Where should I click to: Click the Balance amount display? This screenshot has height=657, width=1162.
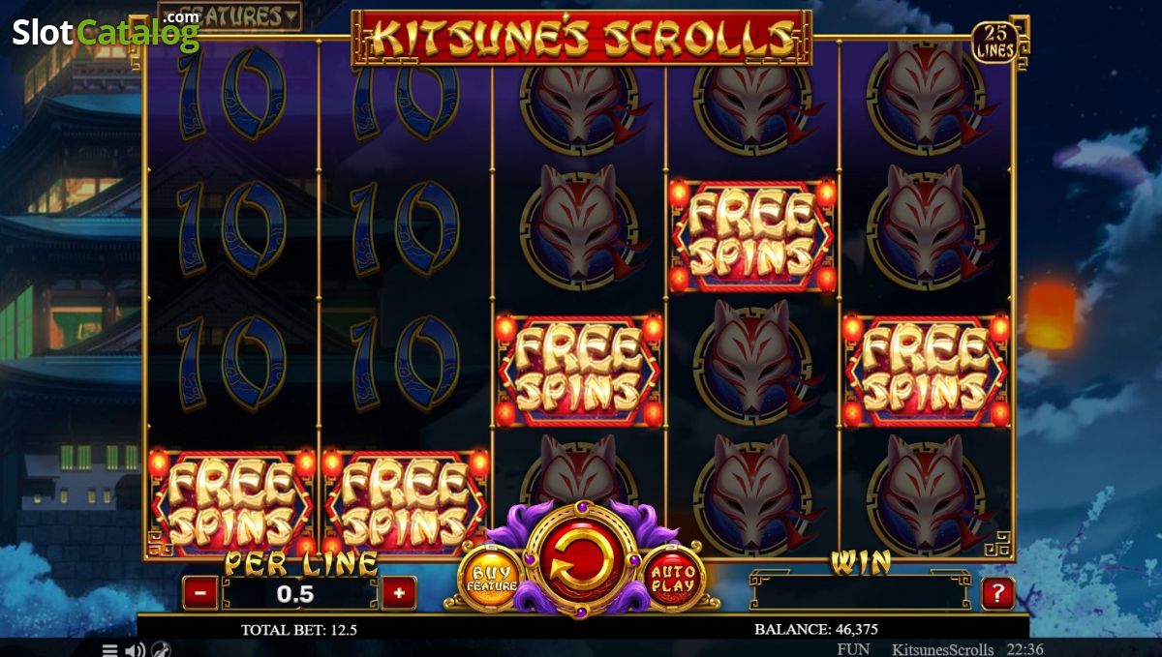pyautogui.click(x=816, y=629)
